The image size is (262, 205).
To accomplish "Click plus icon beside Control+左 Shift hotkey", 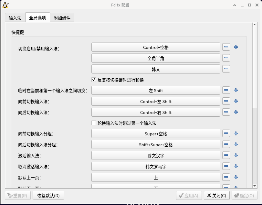I will 236,101.
